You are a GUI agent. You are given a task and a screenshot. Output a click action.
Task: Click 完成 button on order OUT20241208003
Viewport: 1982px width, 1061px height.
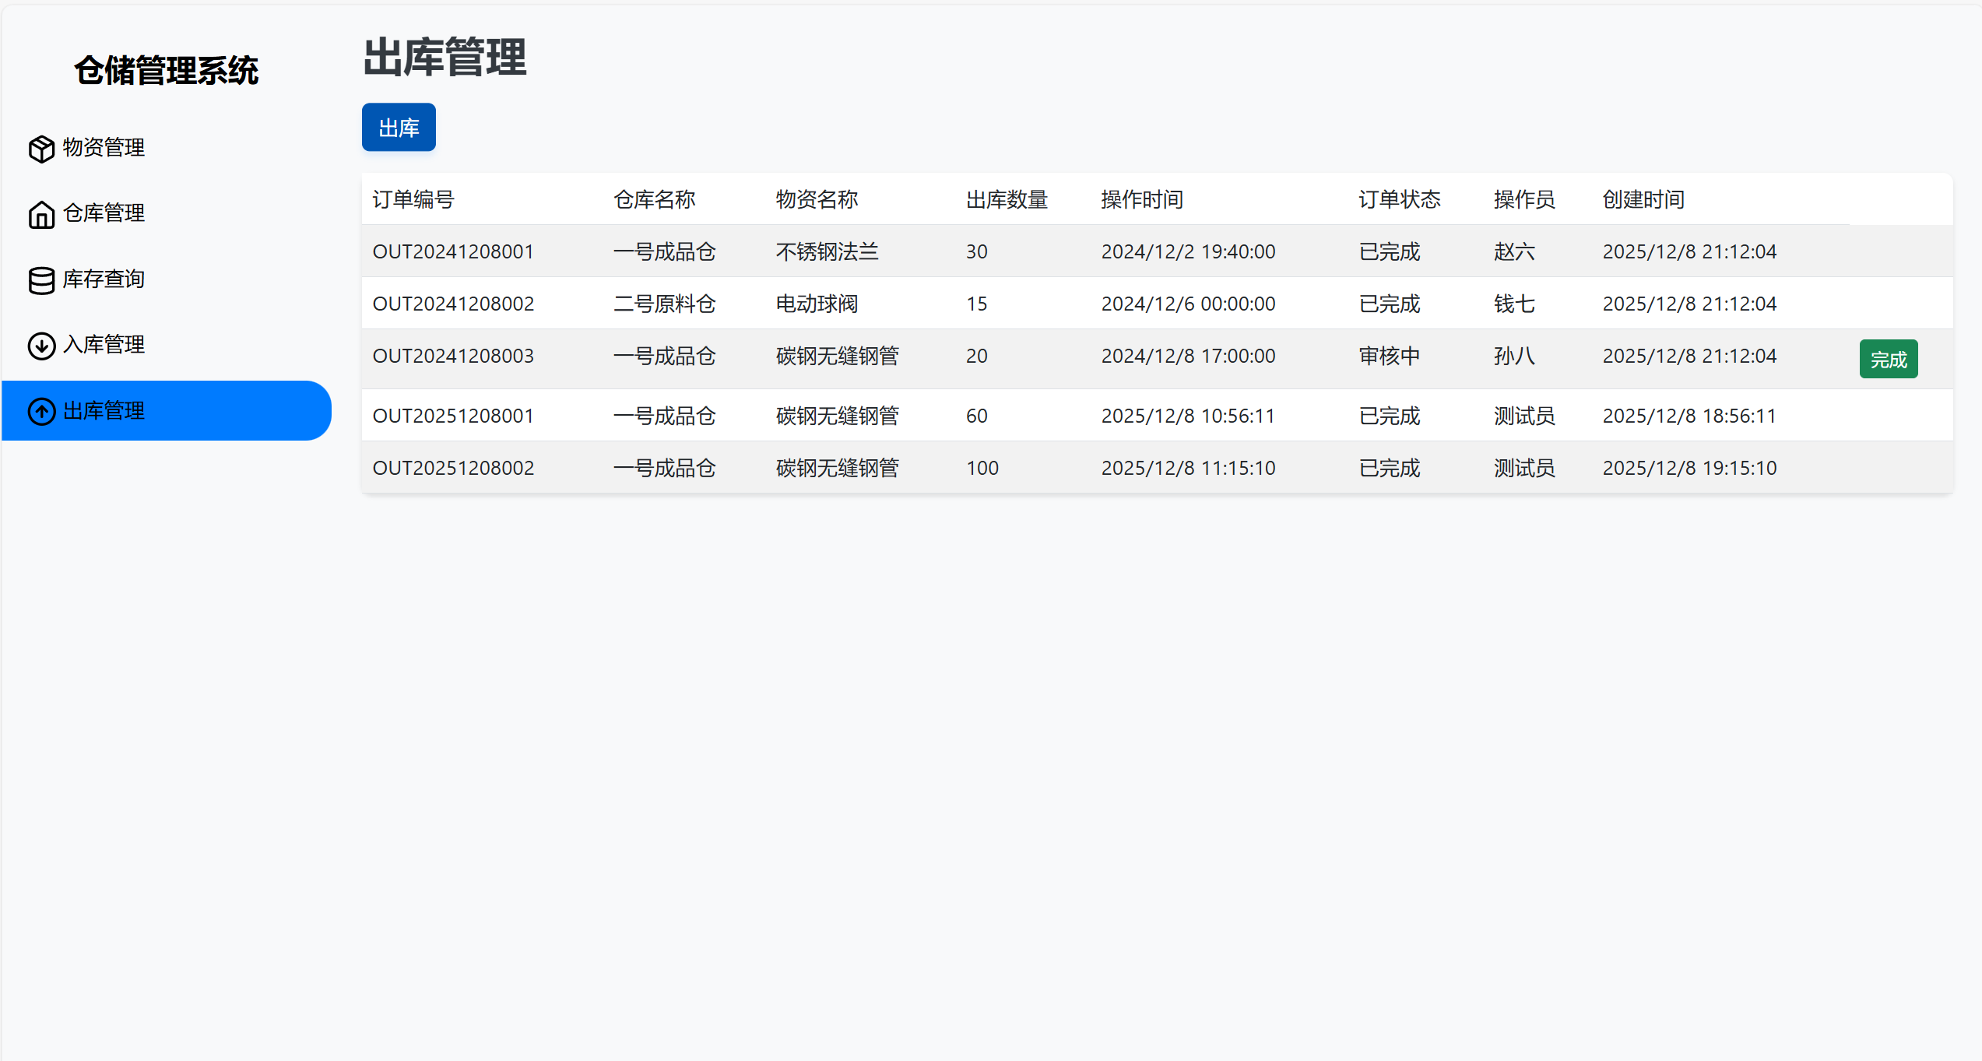click(x=1889, y=358)
